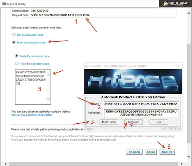
Task: Click the Next button
Action: (x=167, y=152)
